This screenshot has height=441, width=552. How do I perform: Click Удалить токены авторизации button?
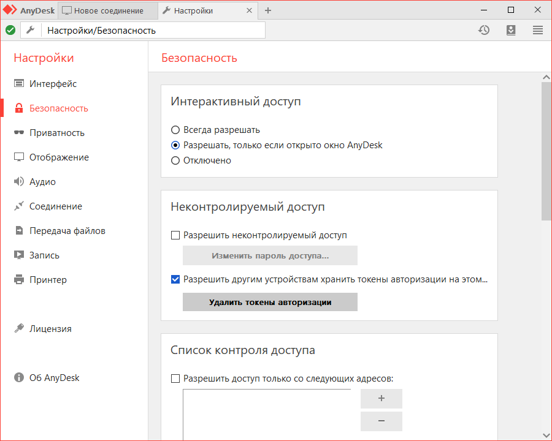point(270,302)
